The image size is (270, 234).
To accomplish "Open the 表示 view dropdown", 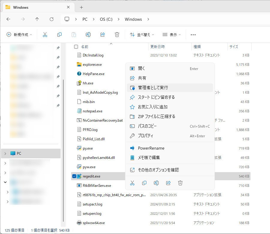I will tap(172, 35).
